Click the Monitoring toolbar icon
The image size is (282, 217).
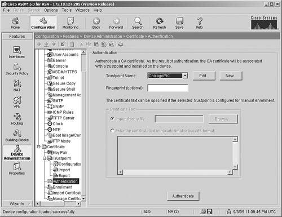[x=70, y=23]
